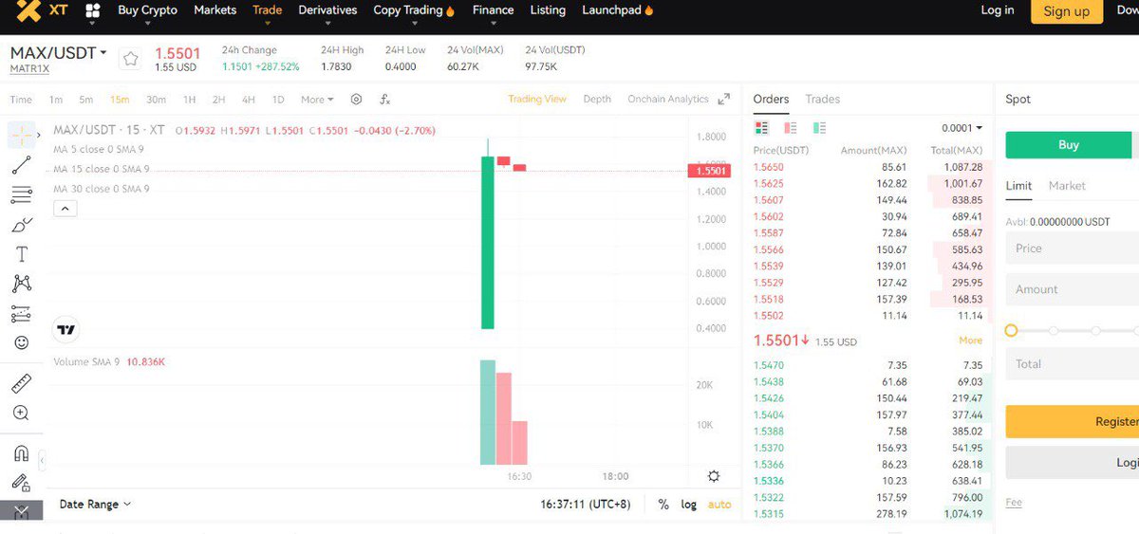The height and width of the screenshot is (534, 1139).
Task: Select the crosshair cursor tool
Action: [x=20, y=135]
